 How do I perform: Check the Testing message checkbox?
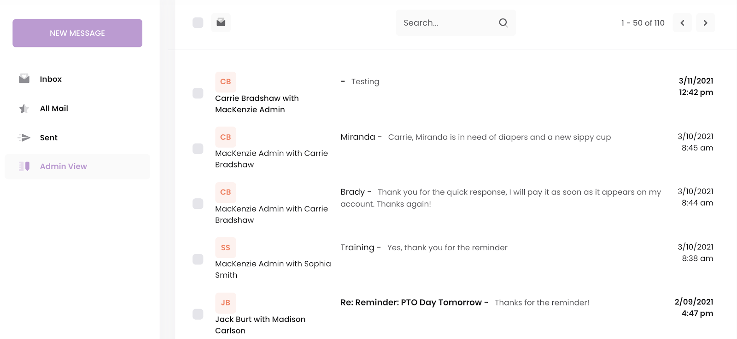click(198, 93)
